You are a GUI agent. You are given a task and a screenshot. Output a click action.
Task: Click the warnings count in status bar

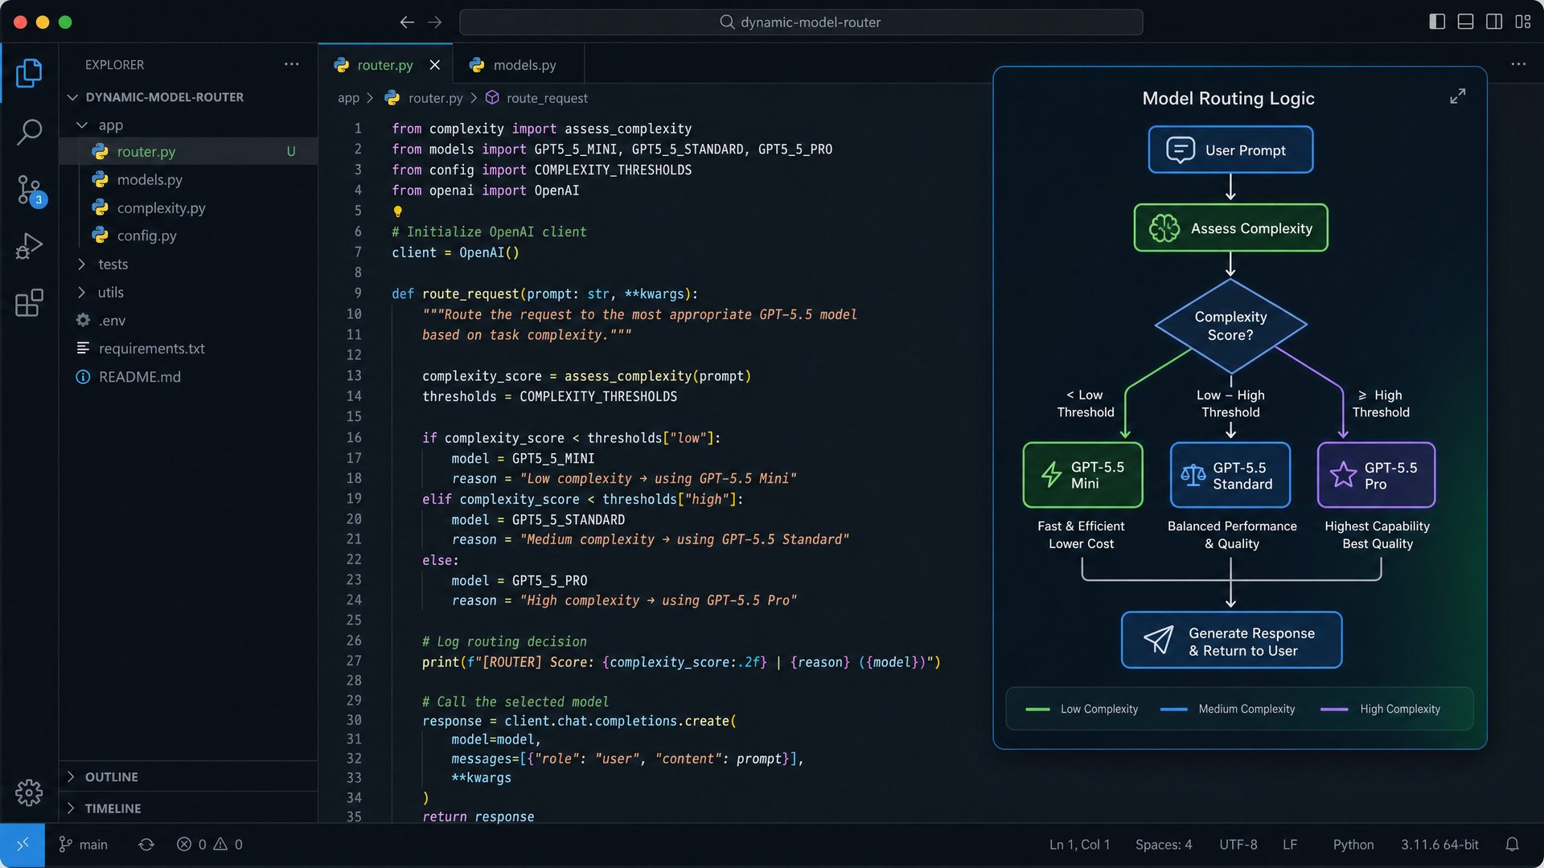click(x=228, y=845)
